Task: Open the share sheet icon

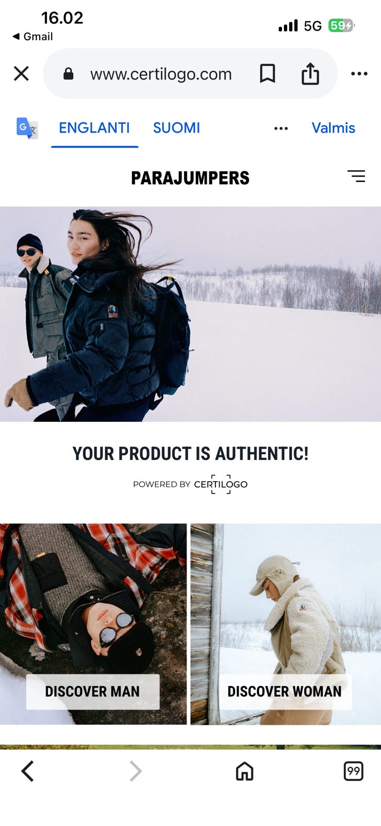Action: (310, 73)
